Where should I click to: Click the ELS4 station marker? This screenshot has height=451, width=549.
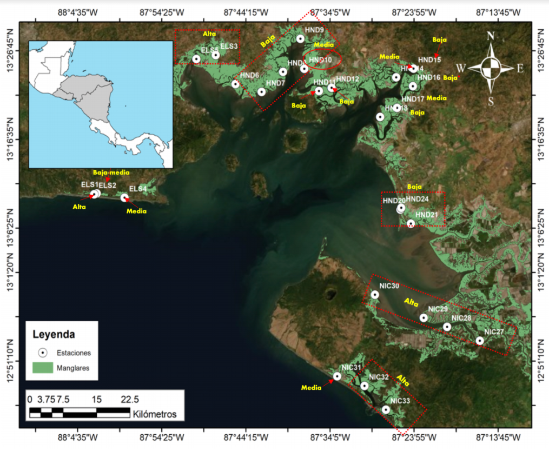124,197
